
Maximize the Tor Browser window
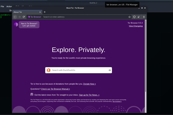pos(142,8)
